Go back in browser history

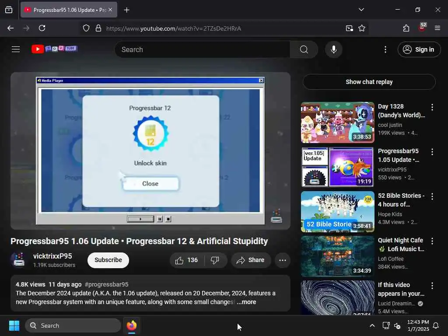[x=10, y=28]
